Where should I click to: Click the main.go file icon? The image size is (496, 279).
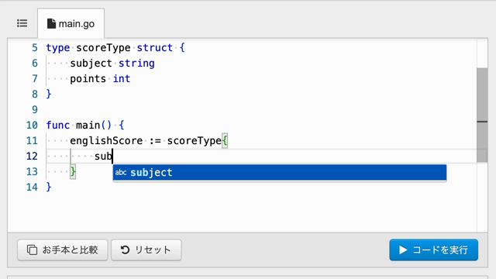[x=51, y=24]
